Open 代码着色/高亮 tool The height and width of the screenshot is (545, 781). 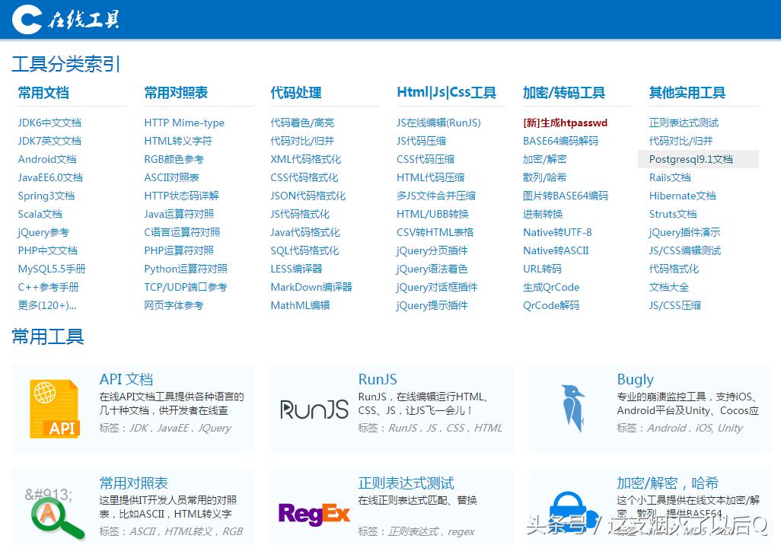pos(302,123)
